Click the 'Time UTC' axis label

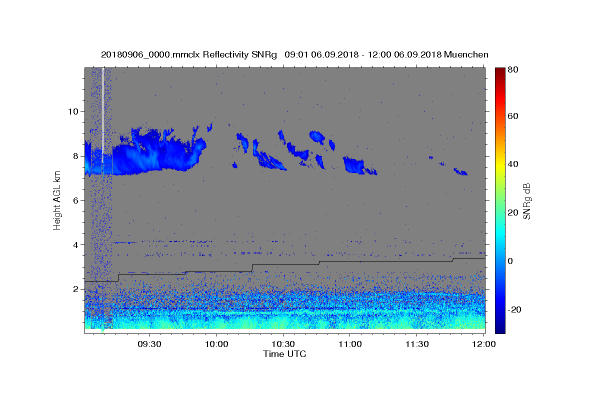point(284,354)
